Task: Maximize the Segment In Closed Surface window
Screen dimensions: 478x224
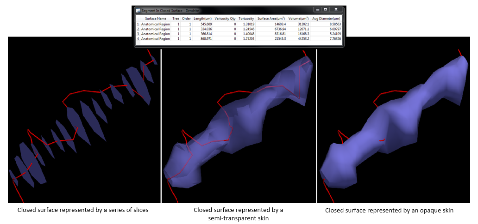Action: (325, 9)
